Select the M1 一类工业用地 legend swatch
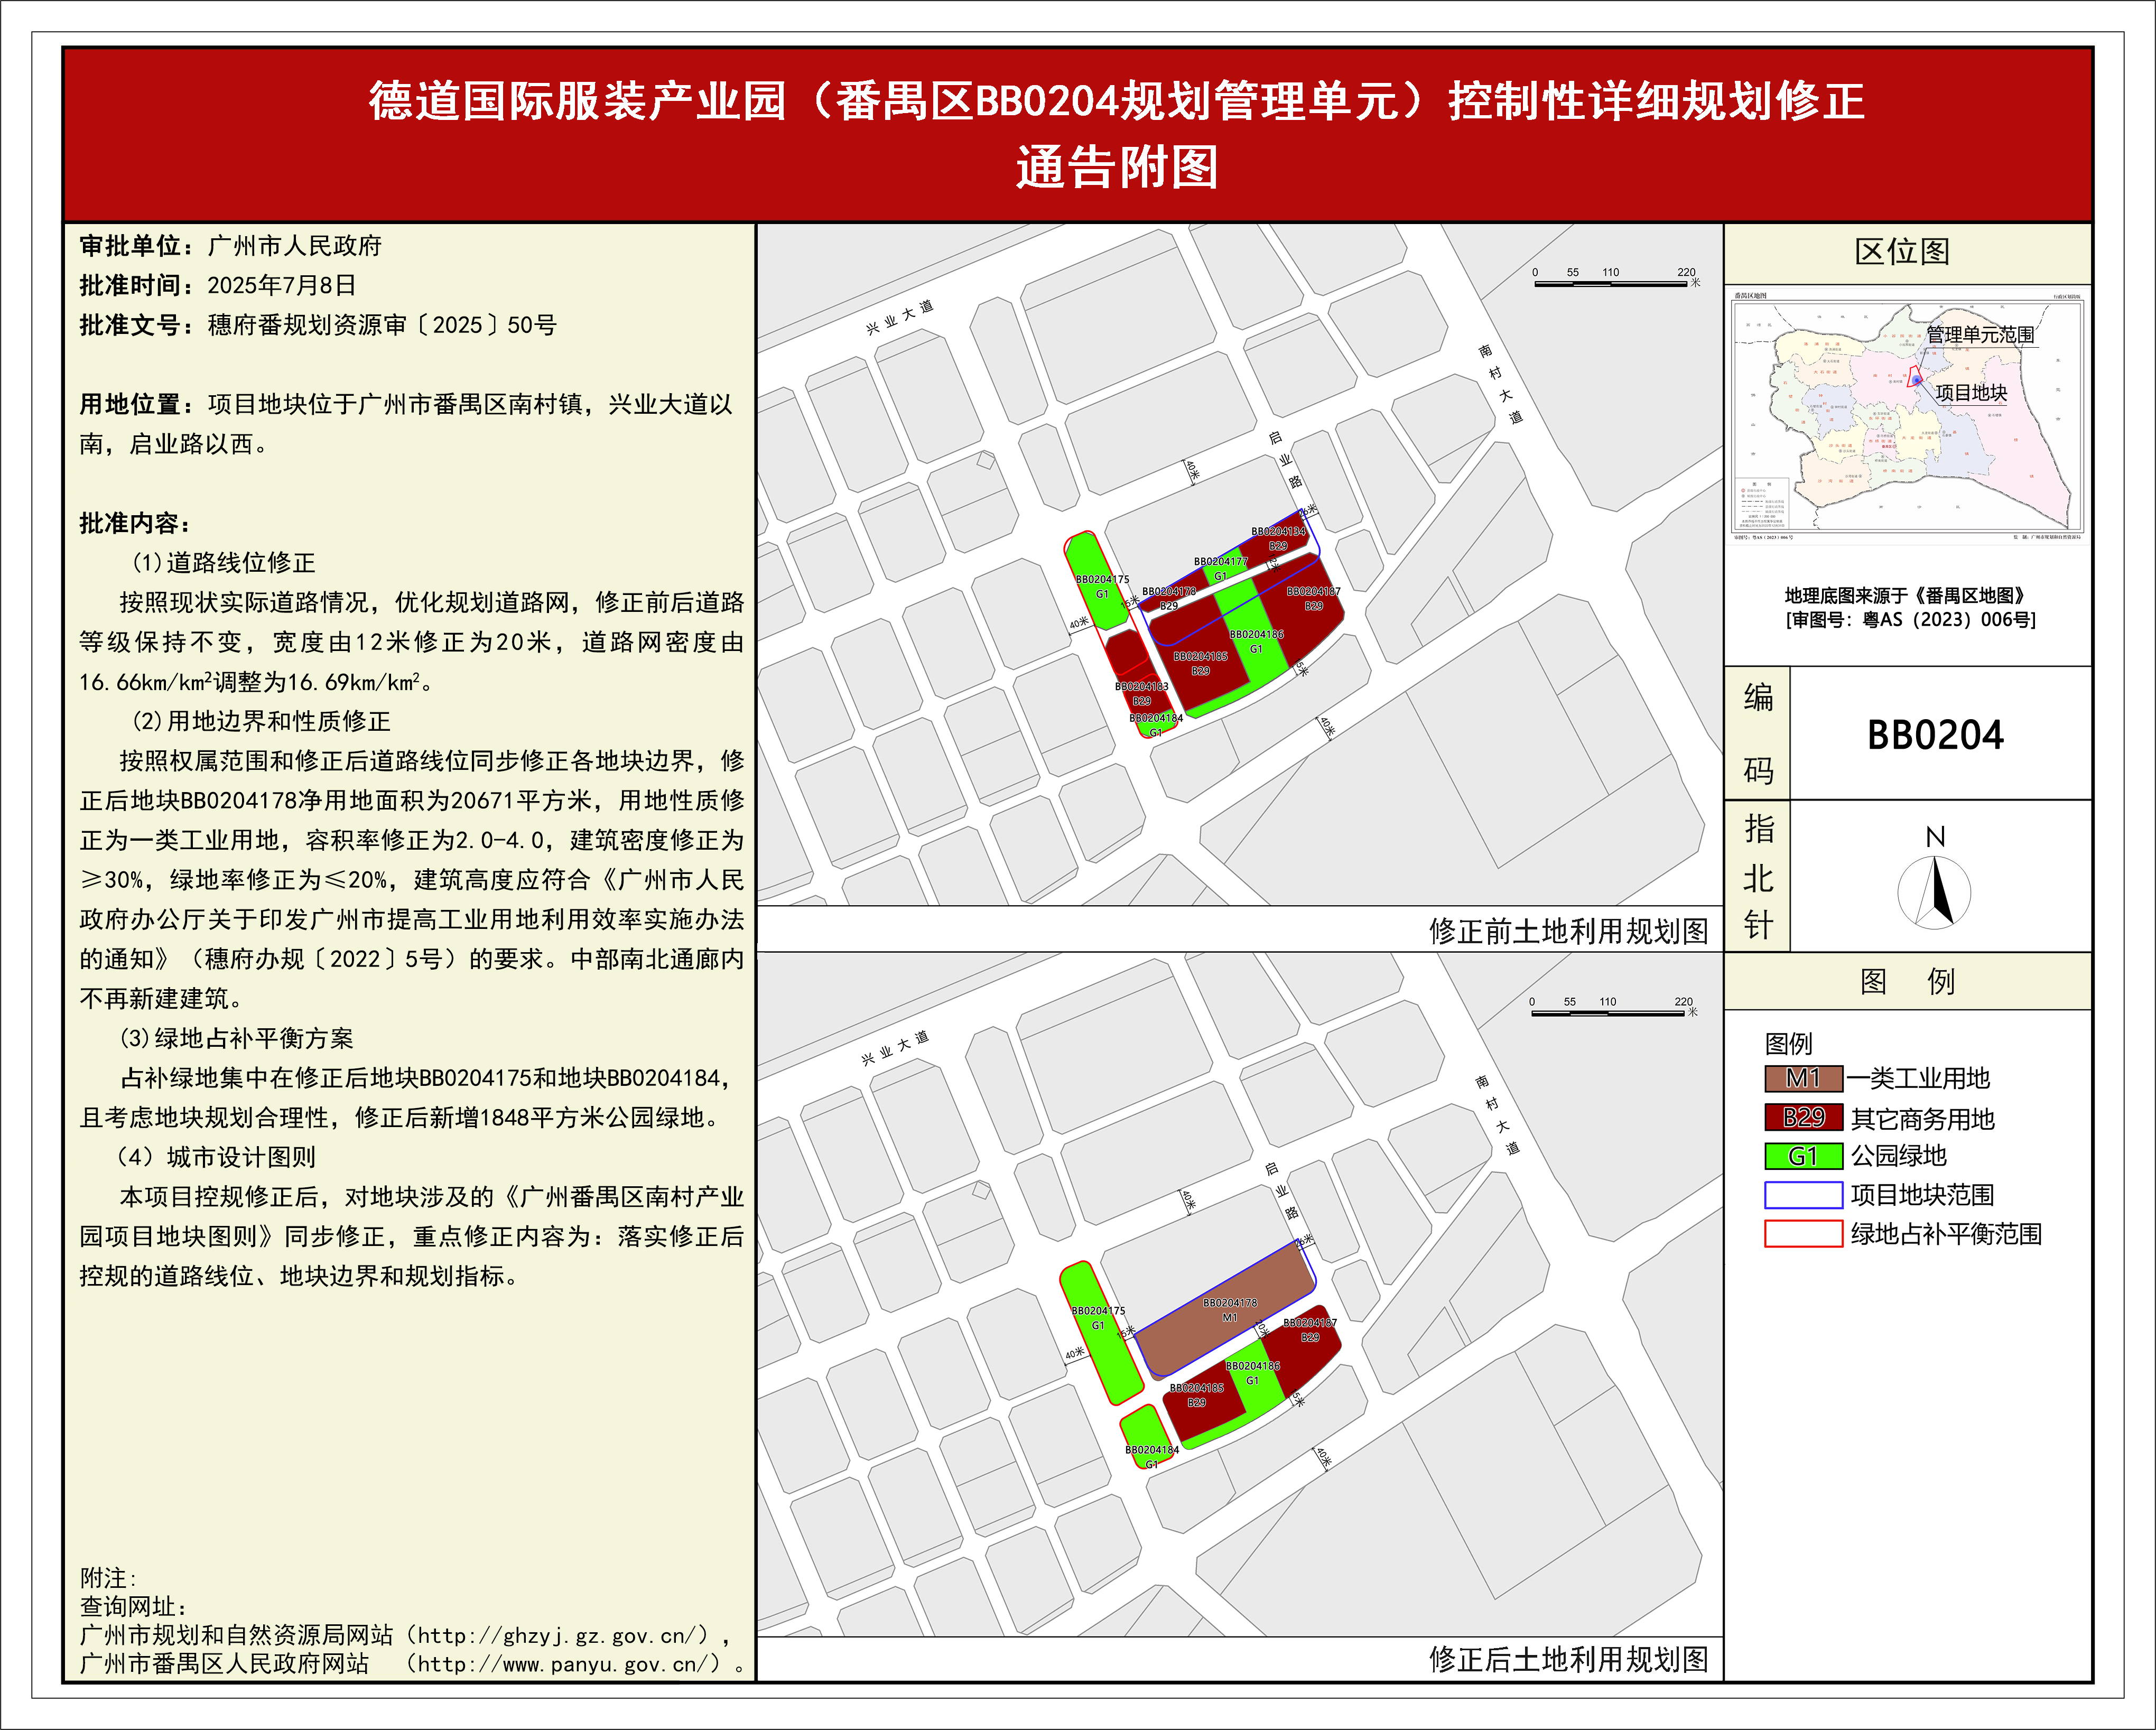The image size is (2156, 1730). tap(1803, 1078)
